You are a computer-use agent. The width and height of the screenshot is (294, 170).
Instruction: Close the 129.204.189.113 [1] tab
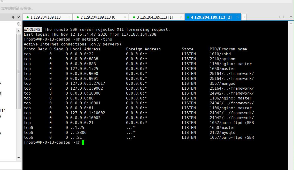click(x=181, y=17)
